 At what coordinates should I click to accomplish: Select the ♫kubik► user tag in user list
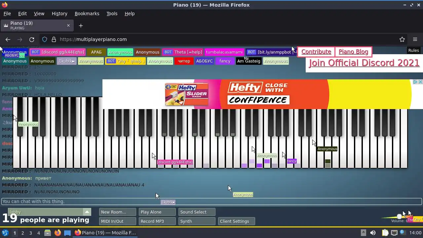click(66, 61)
